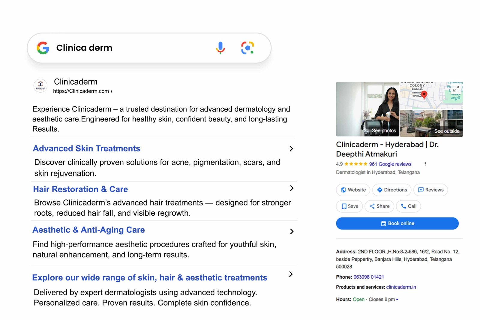
Task: Call the phone number 063098 01421
Action: (368, 277)
